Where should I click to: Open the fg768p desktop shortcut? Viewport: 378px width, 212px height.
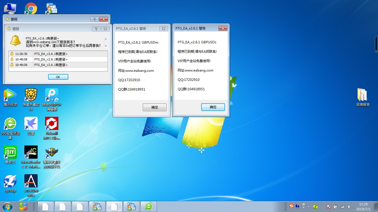(10, 184)
